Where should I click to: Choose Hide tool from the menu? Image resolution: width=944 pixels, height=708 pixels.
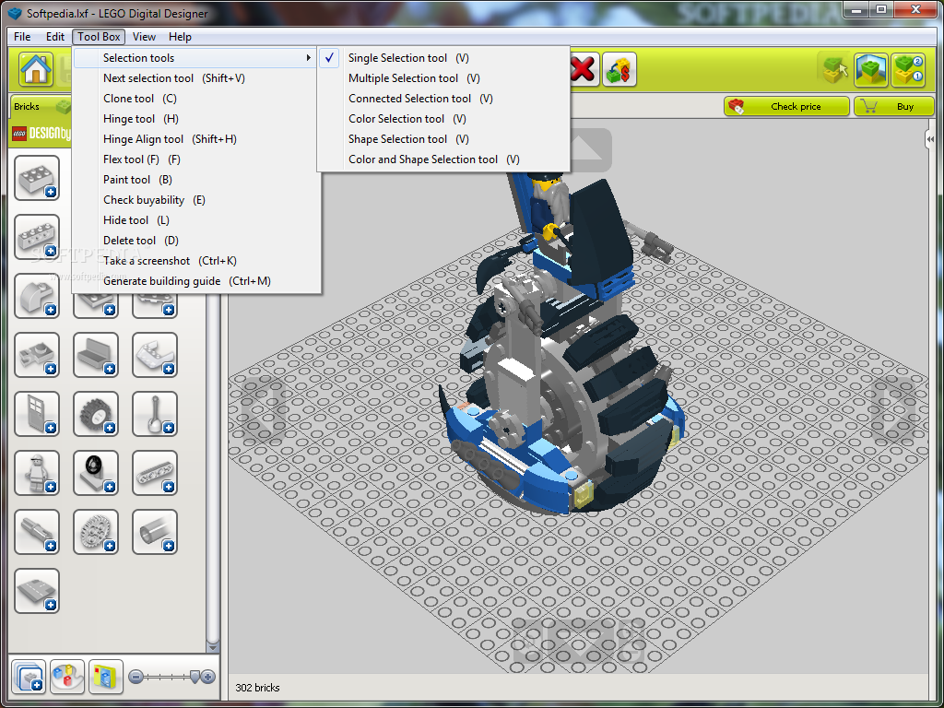click(196, 220)
